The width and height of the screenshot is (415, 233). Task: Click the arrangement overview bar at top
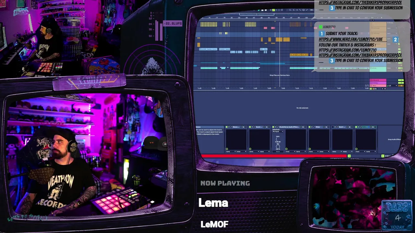point(256,14)
